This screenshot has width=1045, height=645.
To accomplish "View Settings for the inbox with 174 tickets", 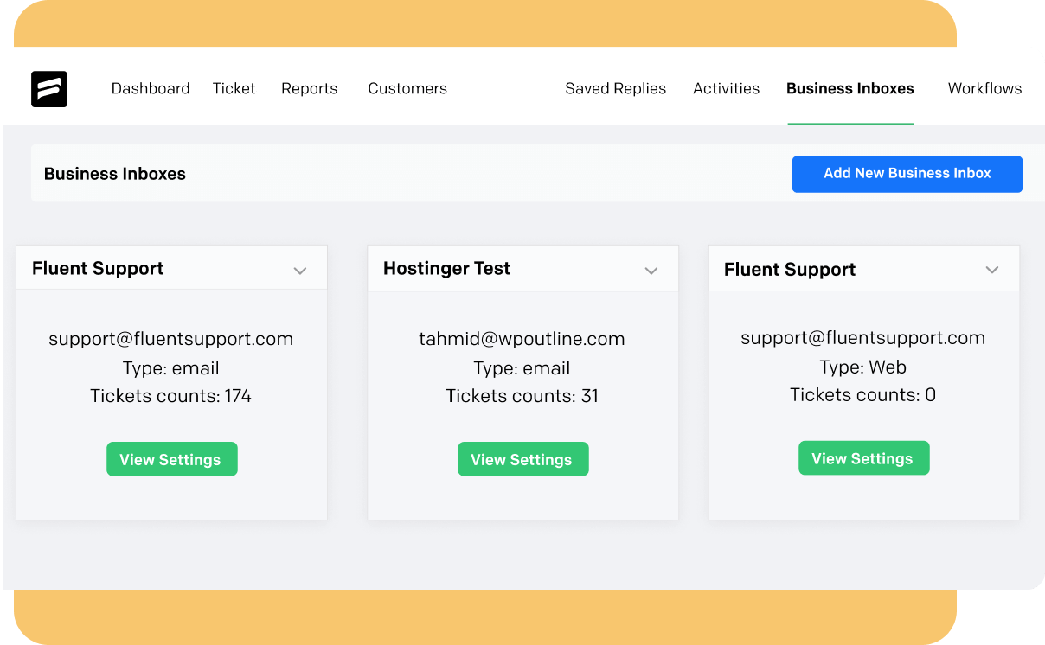I will coord(171,459).
